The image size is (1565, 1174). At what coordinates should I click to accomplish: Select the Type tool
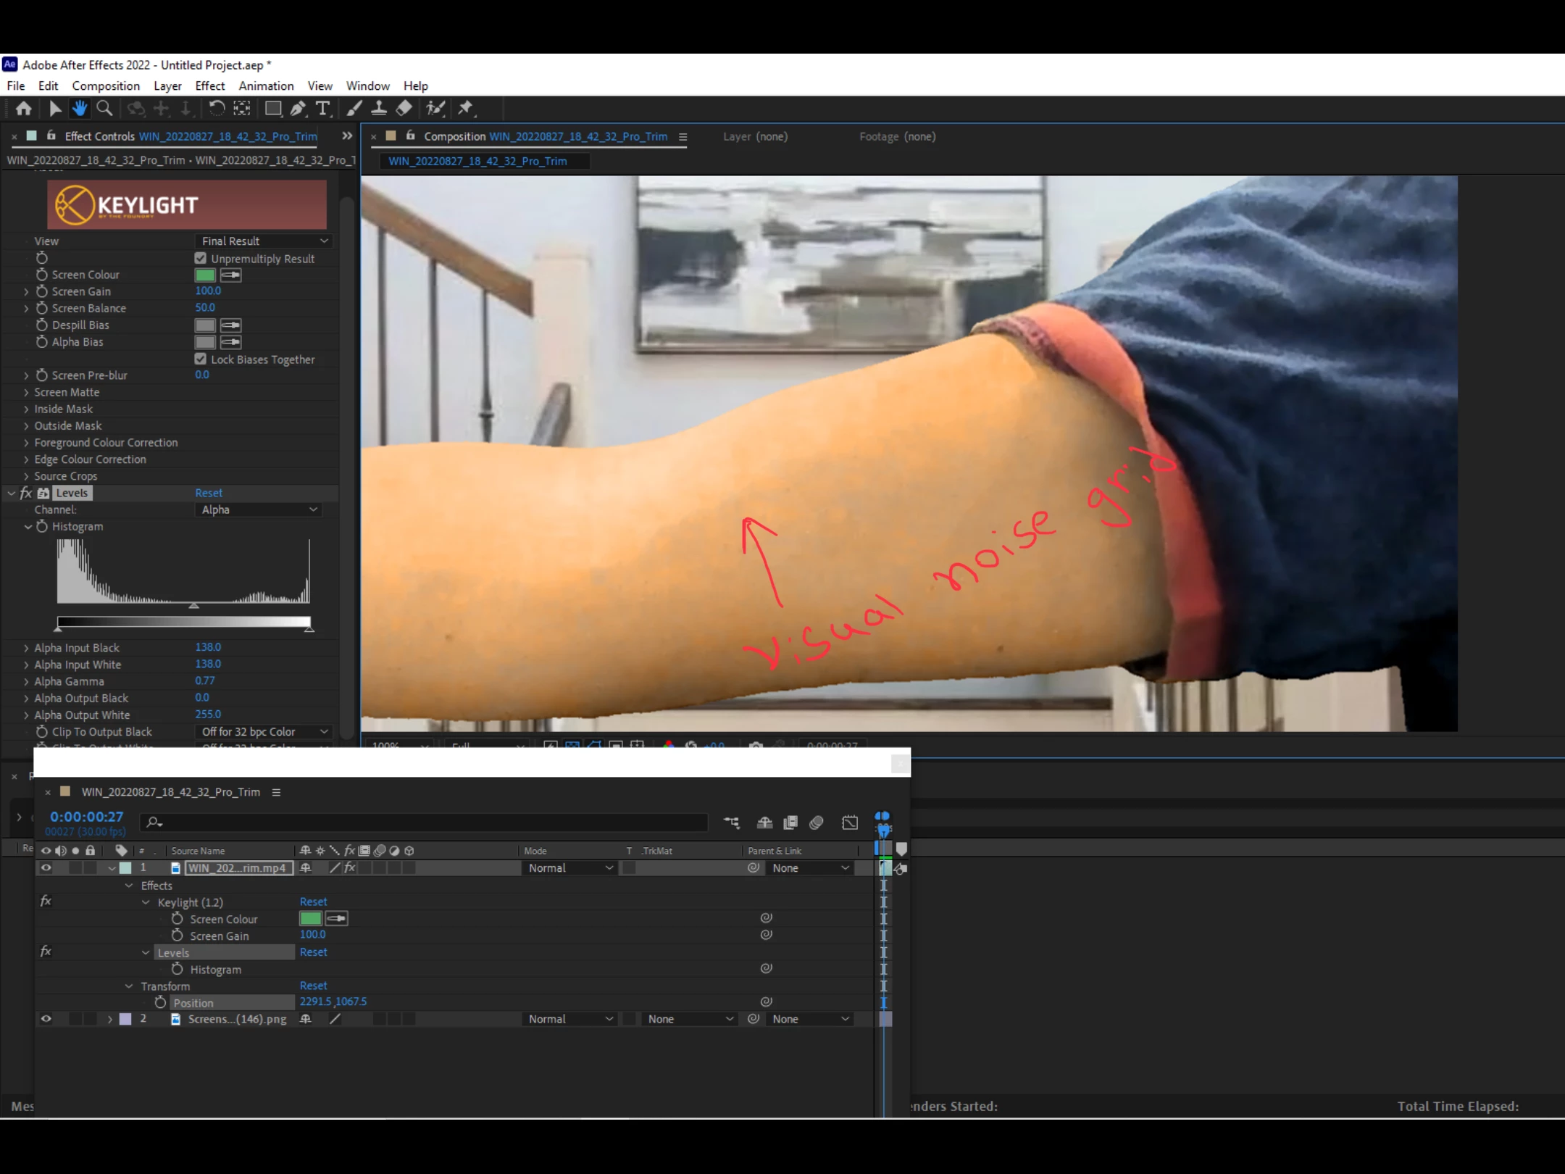(x=323, y=109)
